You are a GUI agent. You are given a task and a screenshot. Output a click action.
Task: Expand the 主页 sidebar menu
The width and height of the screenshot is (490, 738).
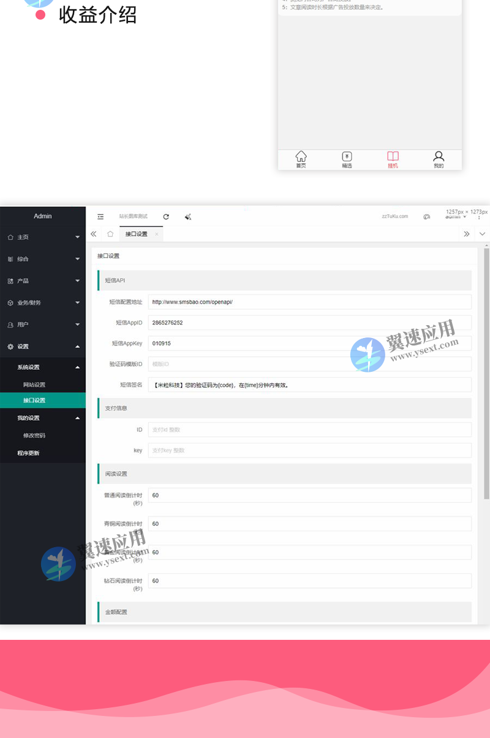click(43, 237)
